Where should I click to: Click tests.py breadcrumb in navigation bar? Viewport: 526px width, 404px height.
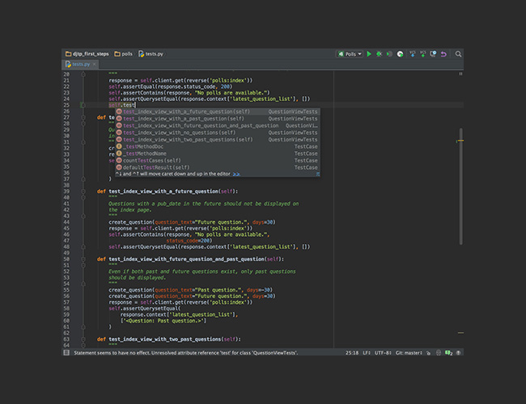[x=151, y=54]
